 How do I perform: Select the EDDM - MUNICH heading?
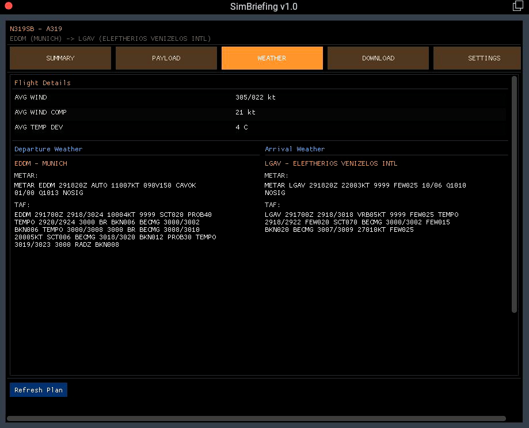click(40, 163)
